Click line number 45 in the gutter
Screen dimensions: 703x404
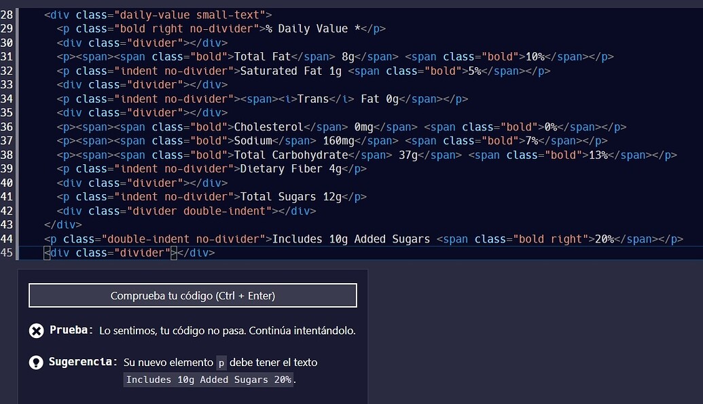7,253
